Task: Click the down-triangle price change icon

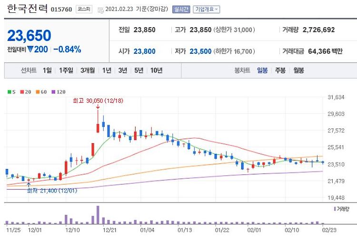Action: point(30,49)
